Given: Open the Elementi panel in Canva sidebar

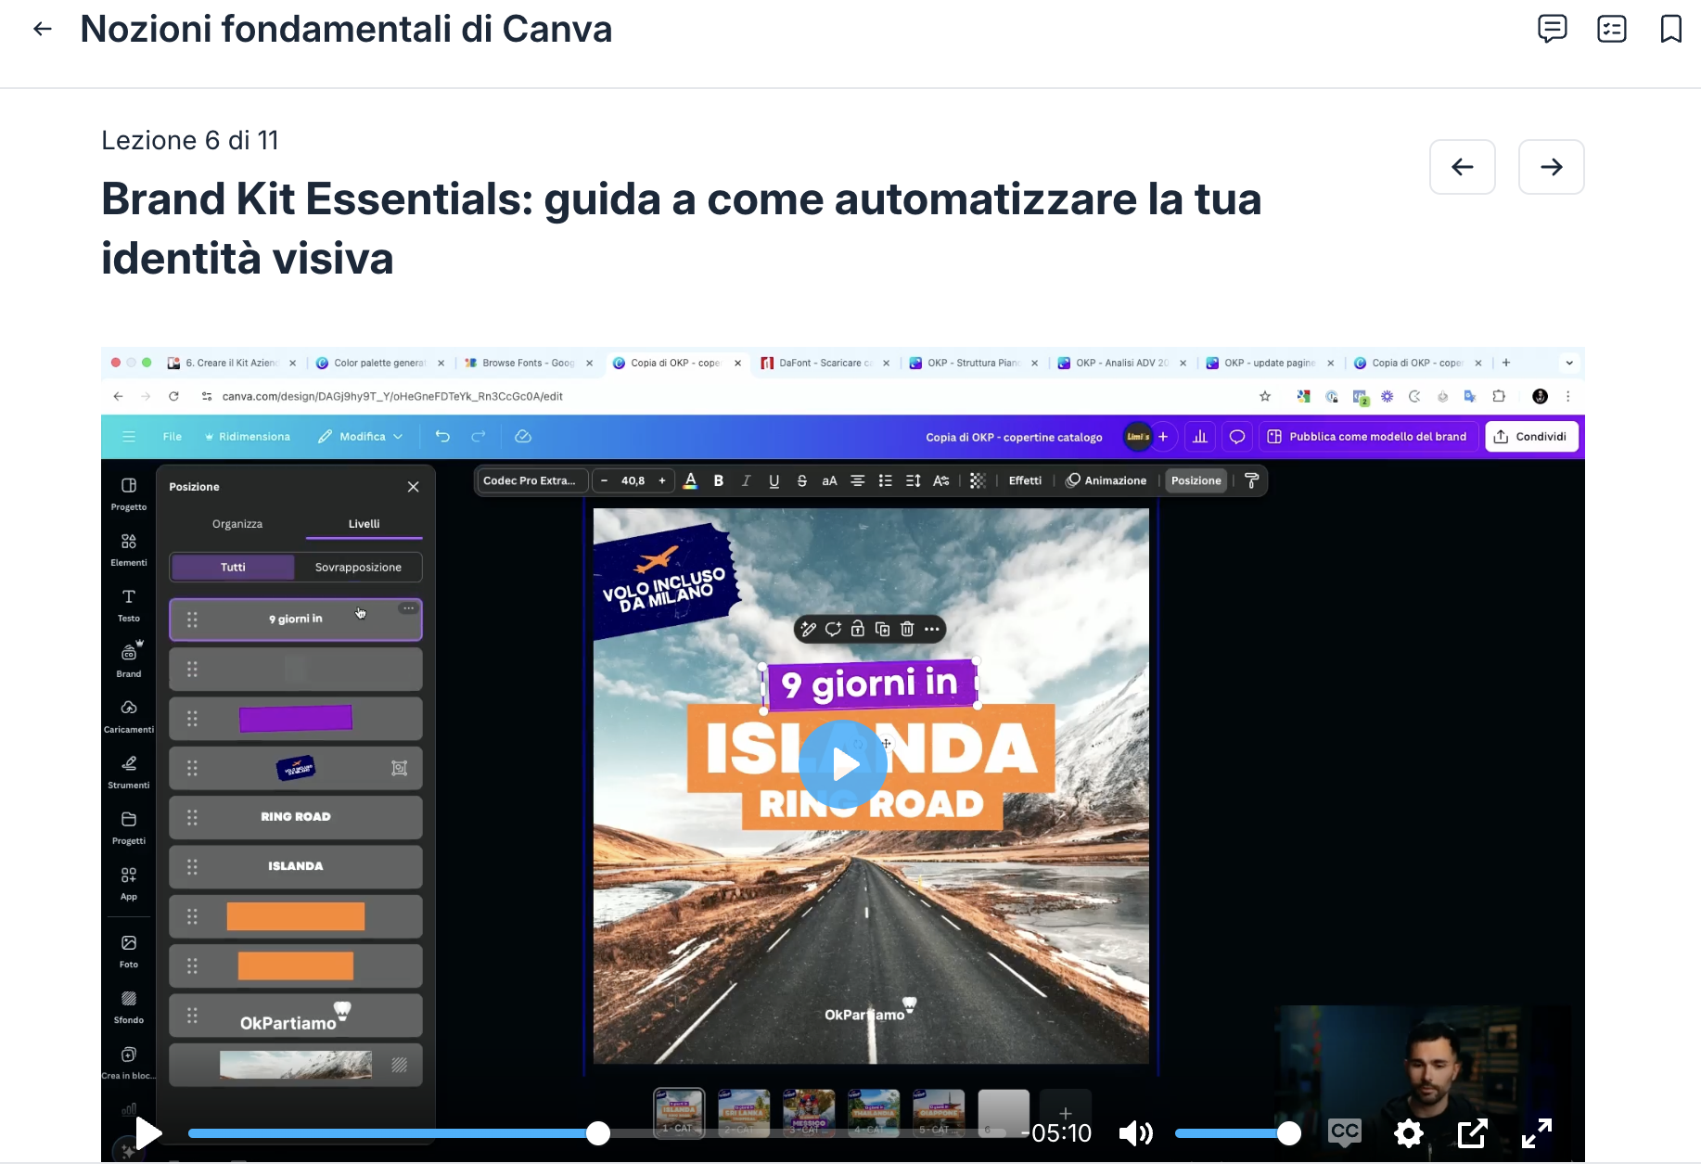Looking at the screenshot, I should [x=129, y=548].
